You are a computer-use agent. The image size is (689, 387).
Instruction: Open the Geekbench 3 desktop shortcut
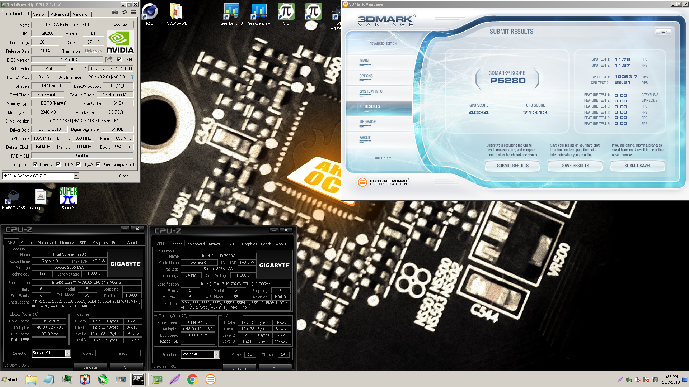[x=231, y=14]
